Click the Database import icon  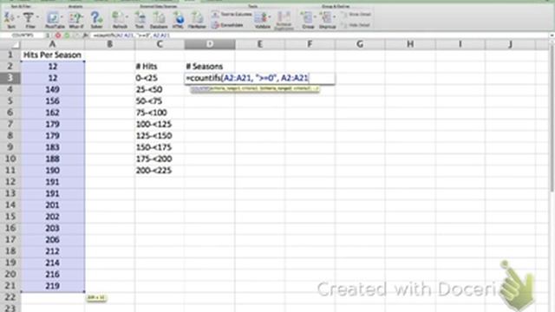tap(159, 17)
